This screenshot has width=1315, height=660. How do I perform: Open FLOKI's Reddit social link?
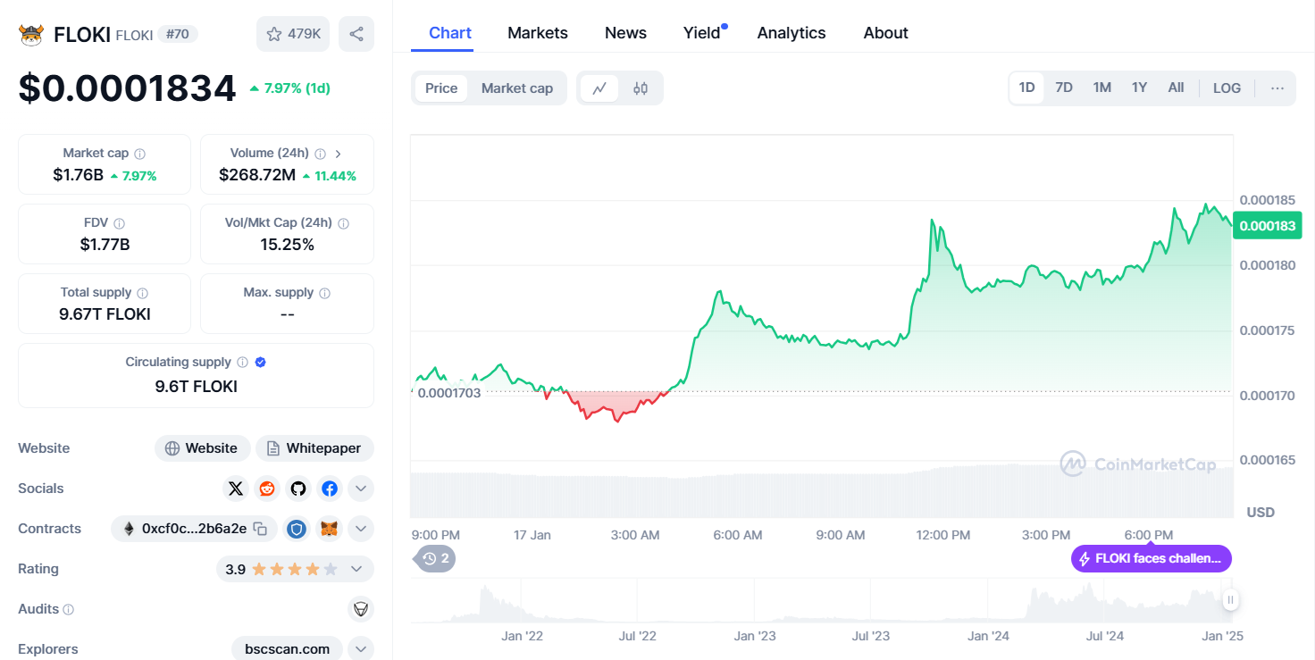tap(267, 489)
